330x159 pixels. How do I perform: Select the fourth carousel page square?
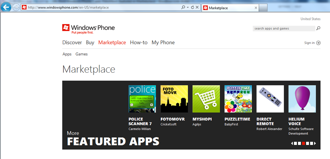coord(307,143)
